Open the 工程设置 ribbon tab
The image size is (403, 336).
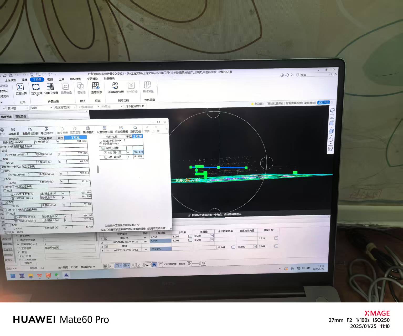pos(11,80)
